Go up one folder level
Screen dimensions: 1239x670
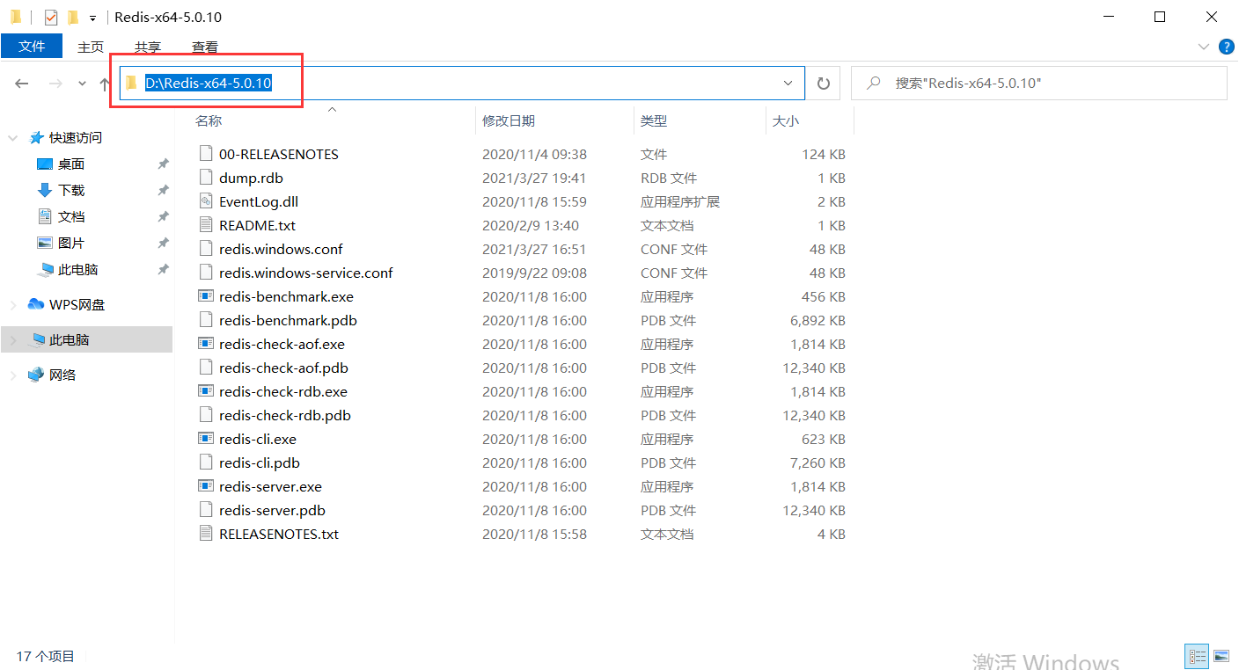pos(105,83)
